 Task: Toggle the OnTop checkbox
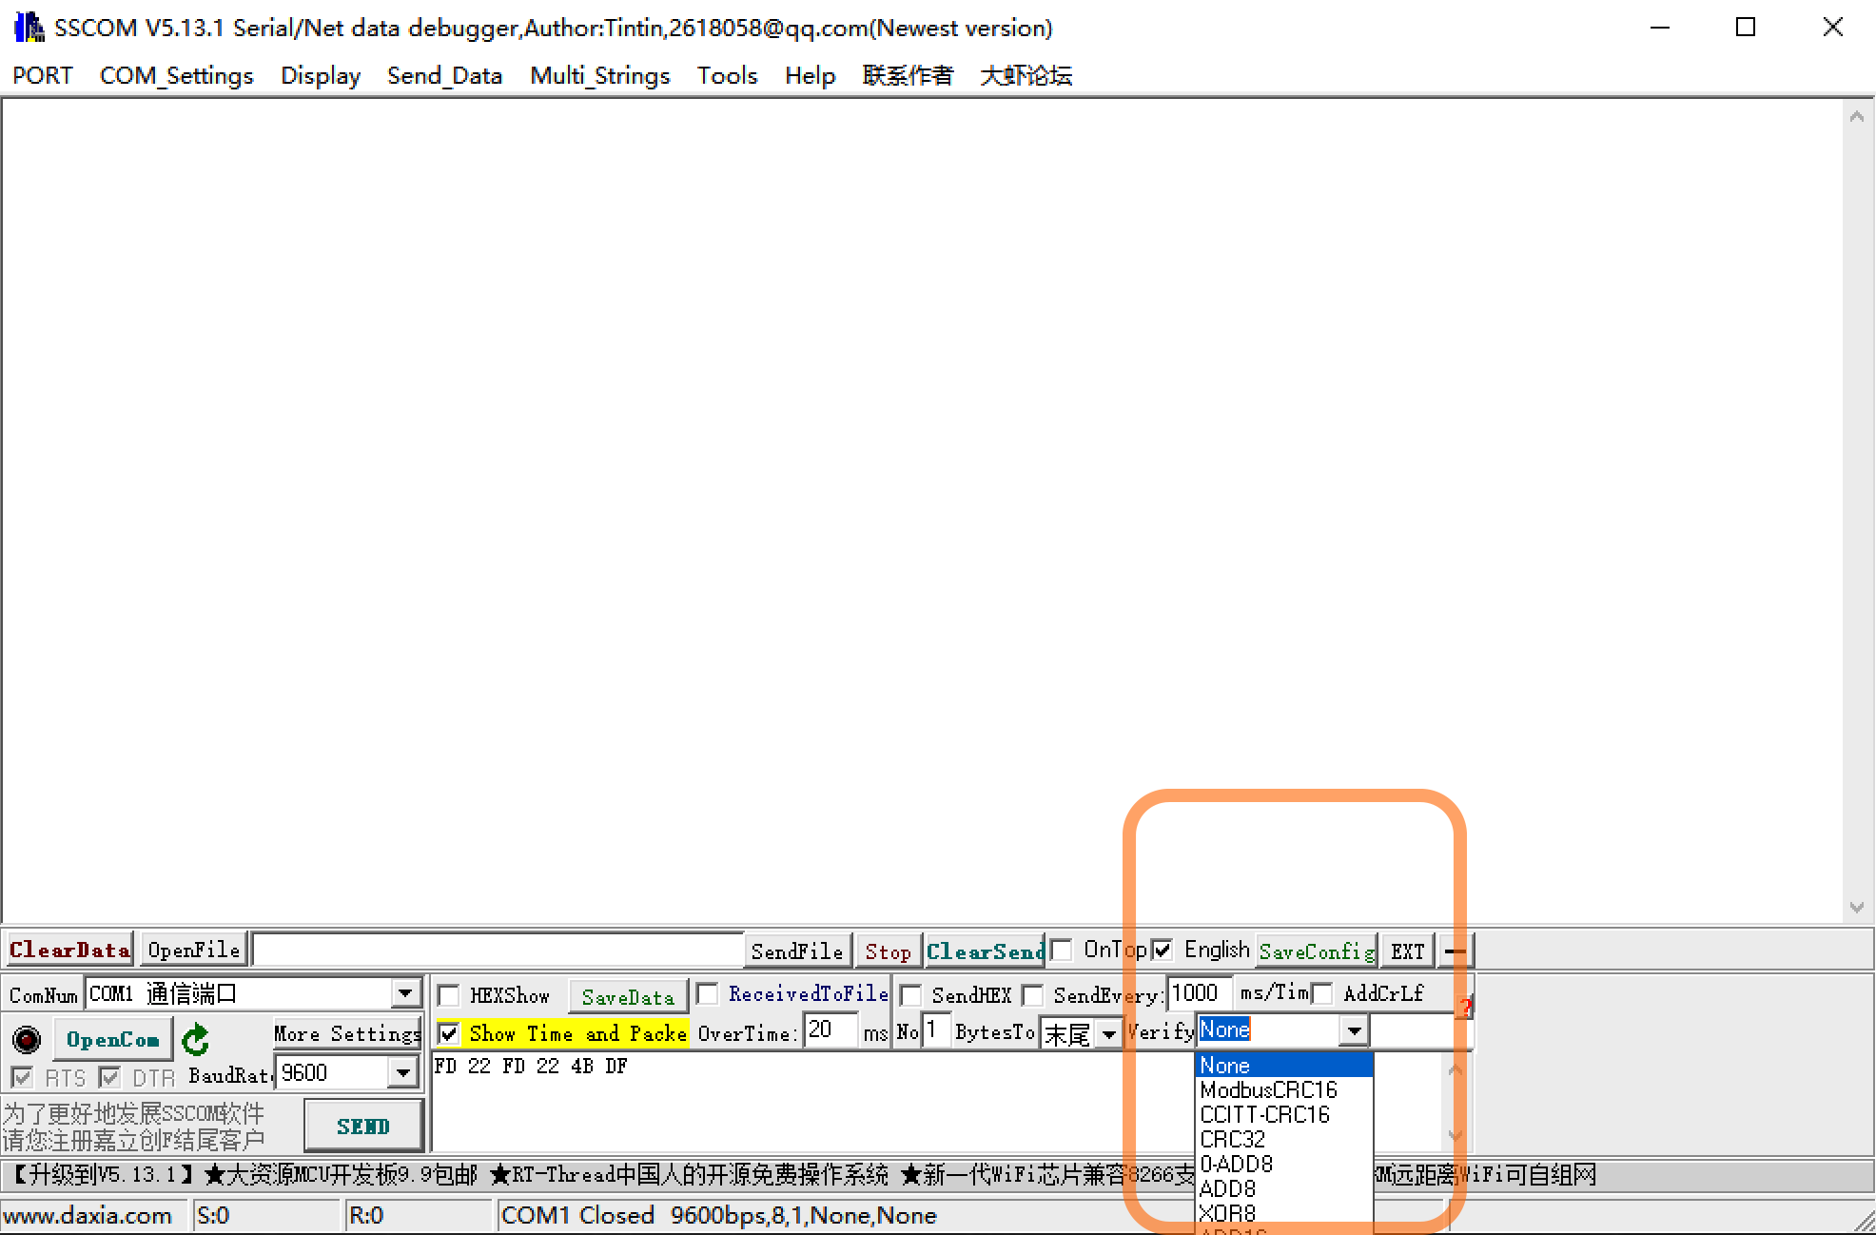click(1062, 950)
